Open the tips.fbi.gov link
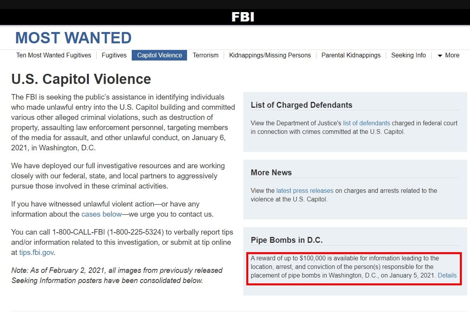The width and height of the screenshot is (470, 315). (x=36, y=253)
